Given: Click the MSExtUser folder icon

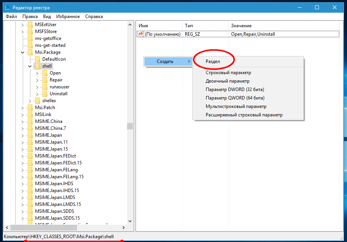Looking at the screenshot, I should pos(30,25).
